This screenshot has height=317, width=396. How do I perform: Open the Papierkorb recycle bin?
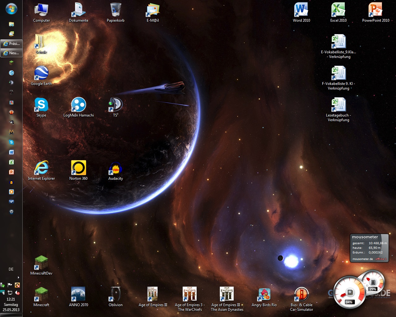coord(115,11)
